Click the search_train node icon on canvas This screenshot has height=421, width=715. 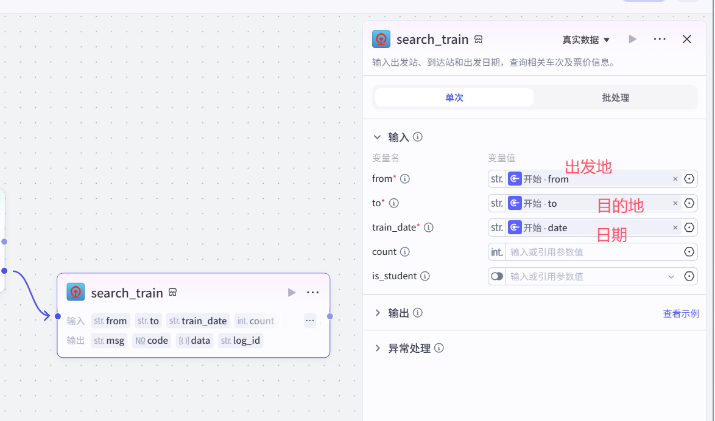click(76, 292)
